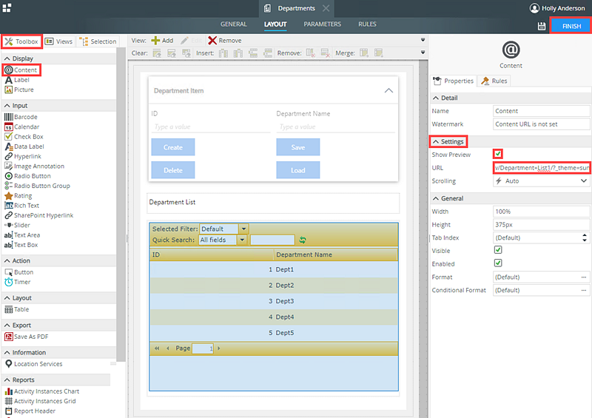Viewport: 592px width, 418px height.
Task: Open the Rules tab in properties
Action: 494,81
